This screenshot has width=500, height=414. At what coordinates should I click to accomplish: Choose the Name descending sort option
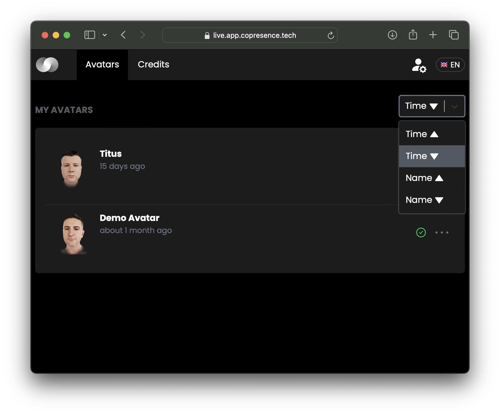tap(432, 200)
